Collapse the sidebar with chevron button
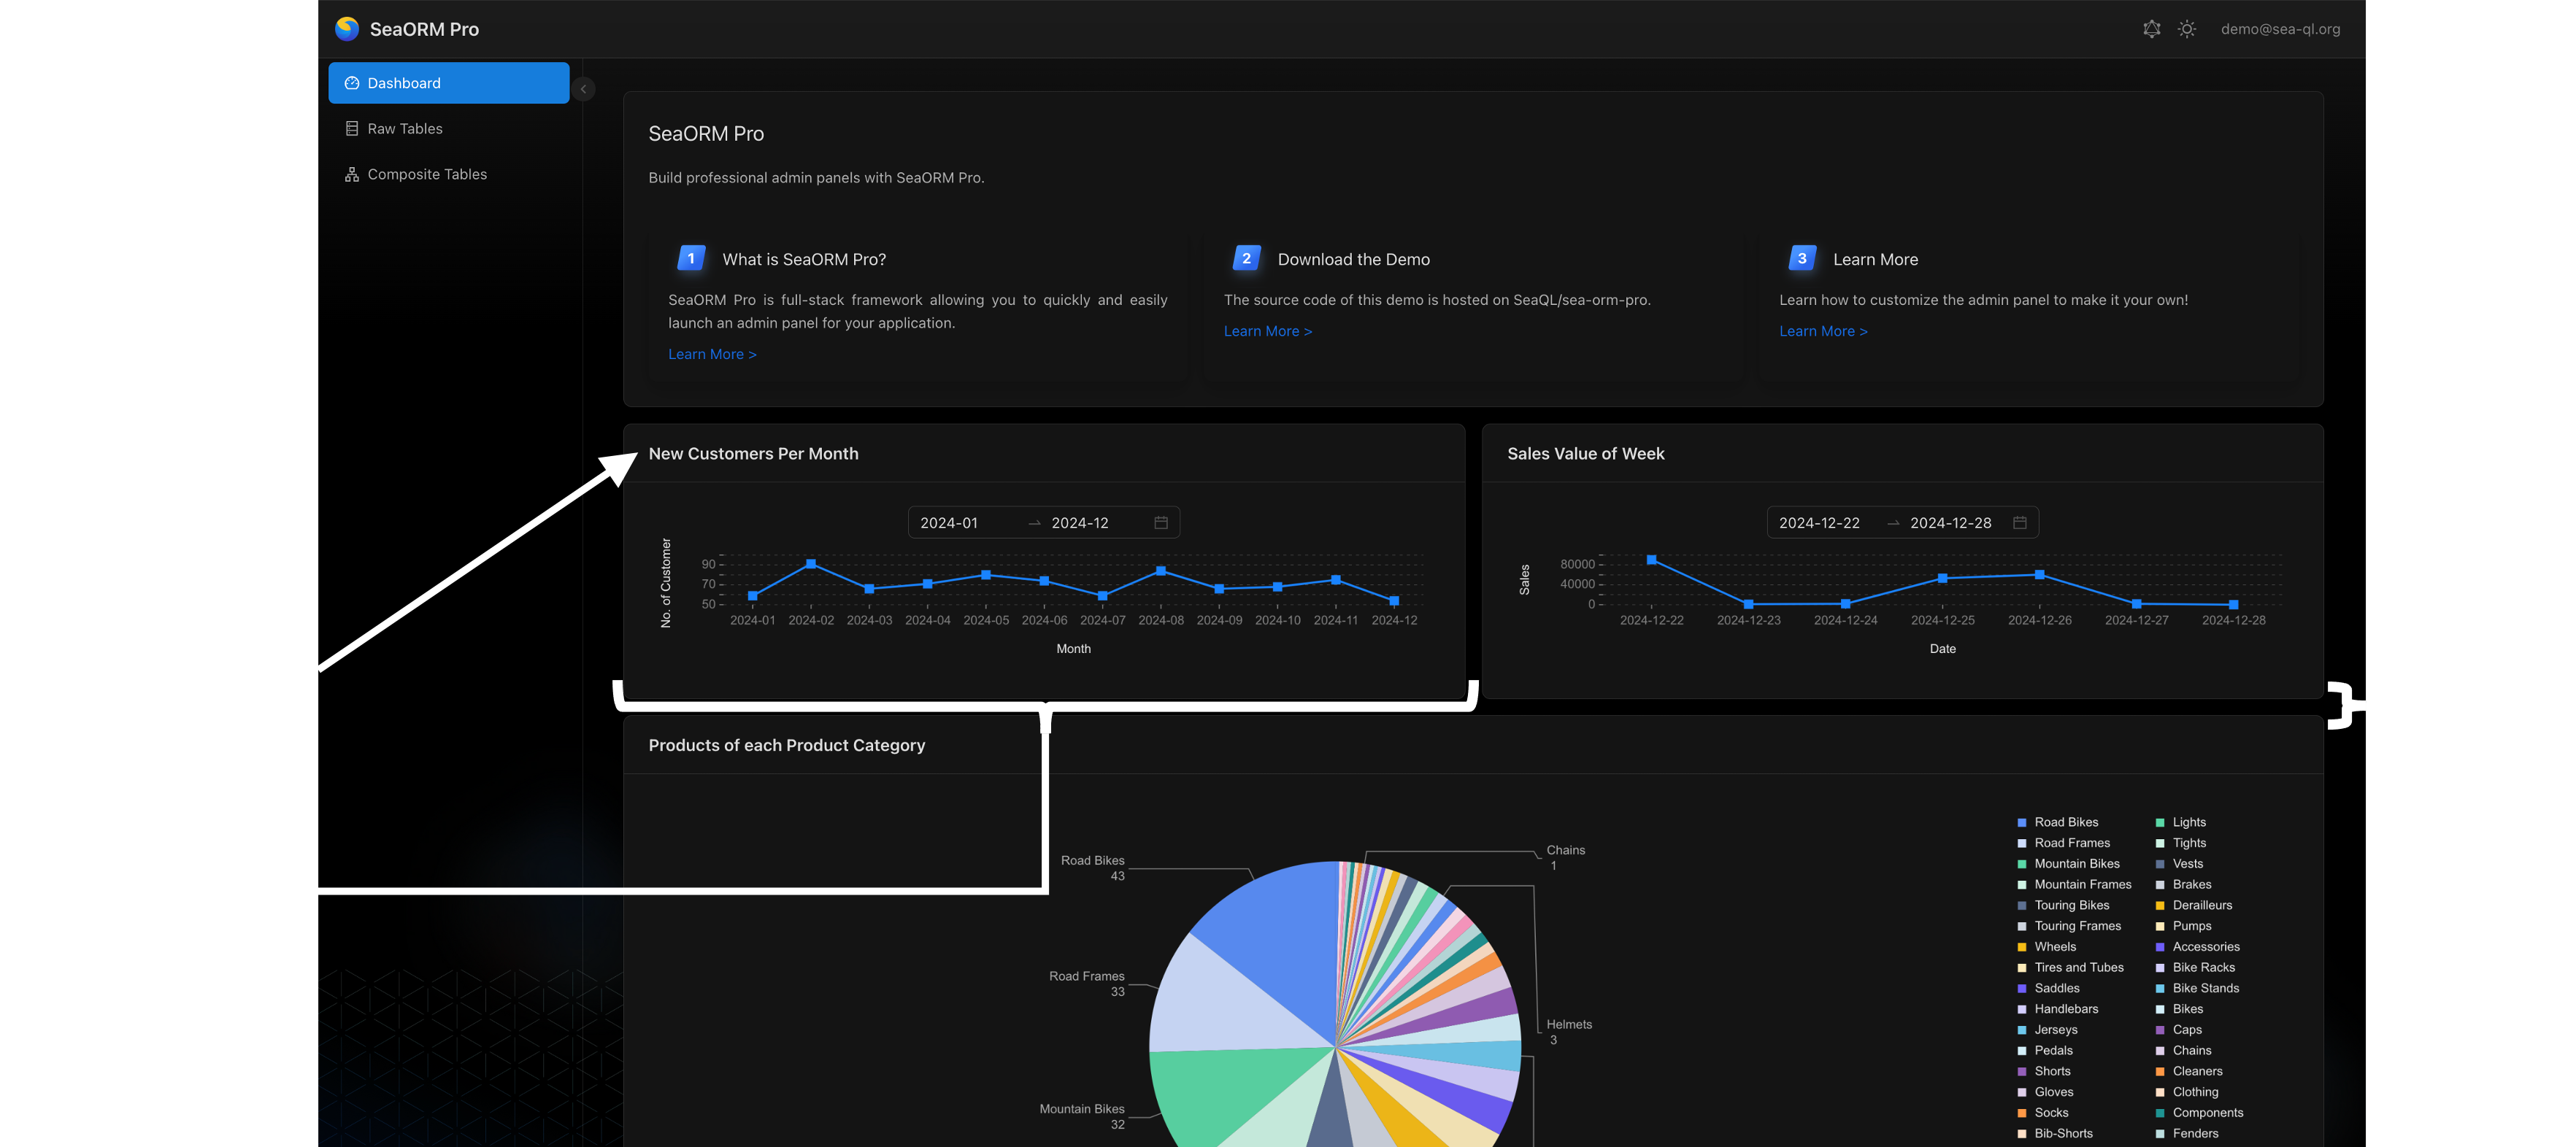 click(584, 89)
